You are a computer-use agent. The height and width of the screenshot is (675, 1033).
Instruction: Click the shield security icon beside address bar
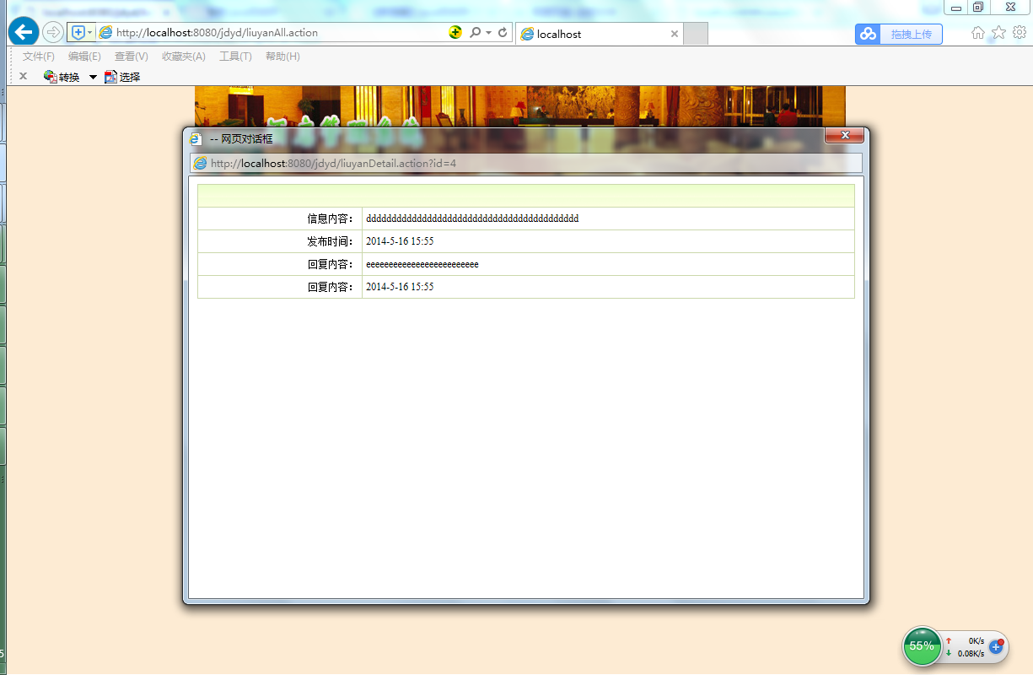pyautogui.click(x=78, y=32)
